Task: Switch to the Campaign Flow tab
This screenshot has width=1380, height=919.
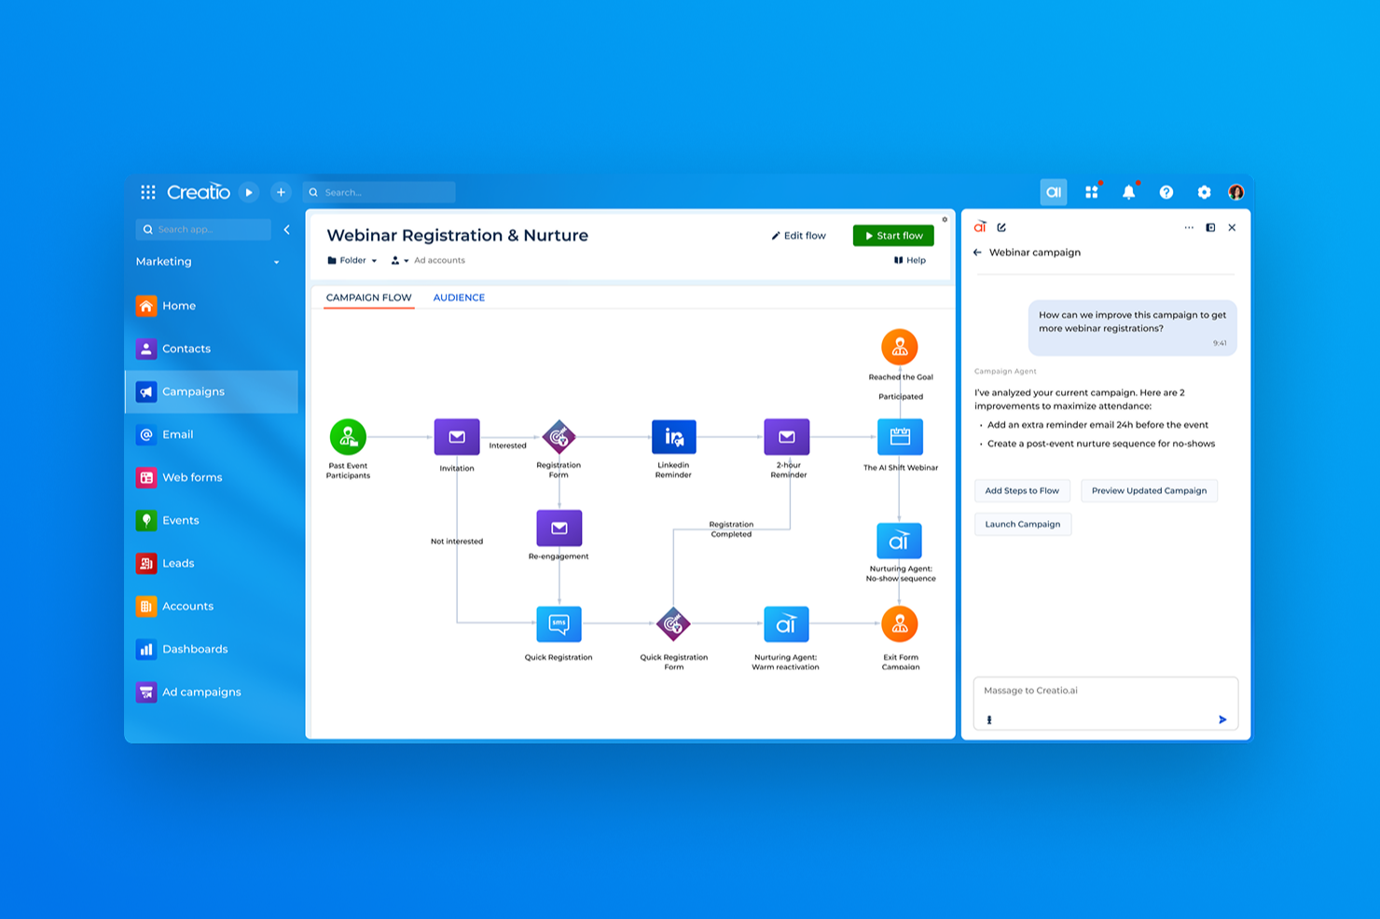Action: pos(368,298)
